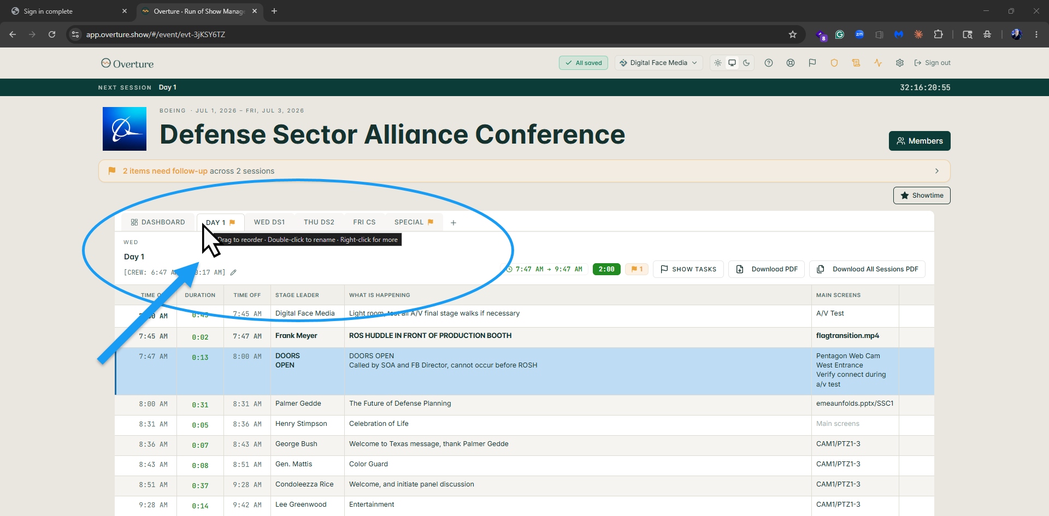
Task: Open a new browser tab
Action: pos(274,11)
